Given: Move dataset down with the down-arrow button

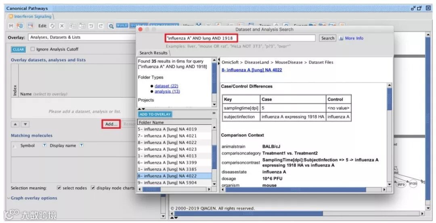Looking at the screenshot, I should click(25, 124).
